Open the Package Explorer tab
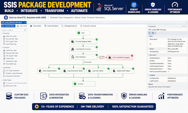 click(69, 26)
